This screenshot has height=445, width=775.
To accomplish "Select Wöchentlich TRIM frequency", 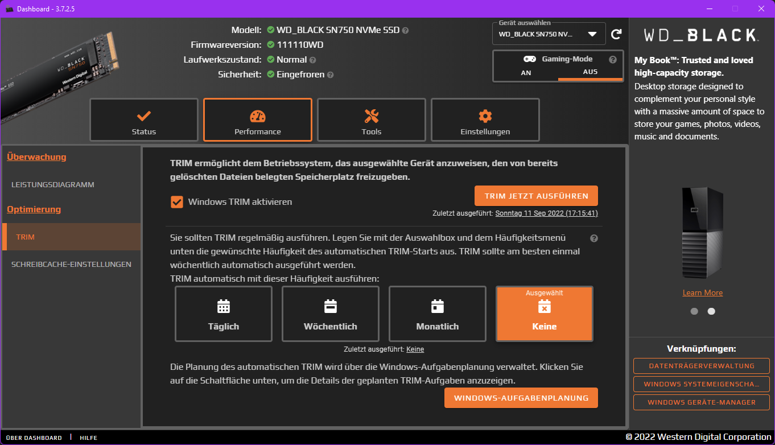I will tap(331, 314).
